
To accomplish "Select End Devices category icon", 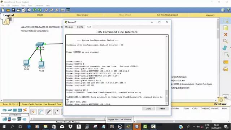I will pos(5,119).
